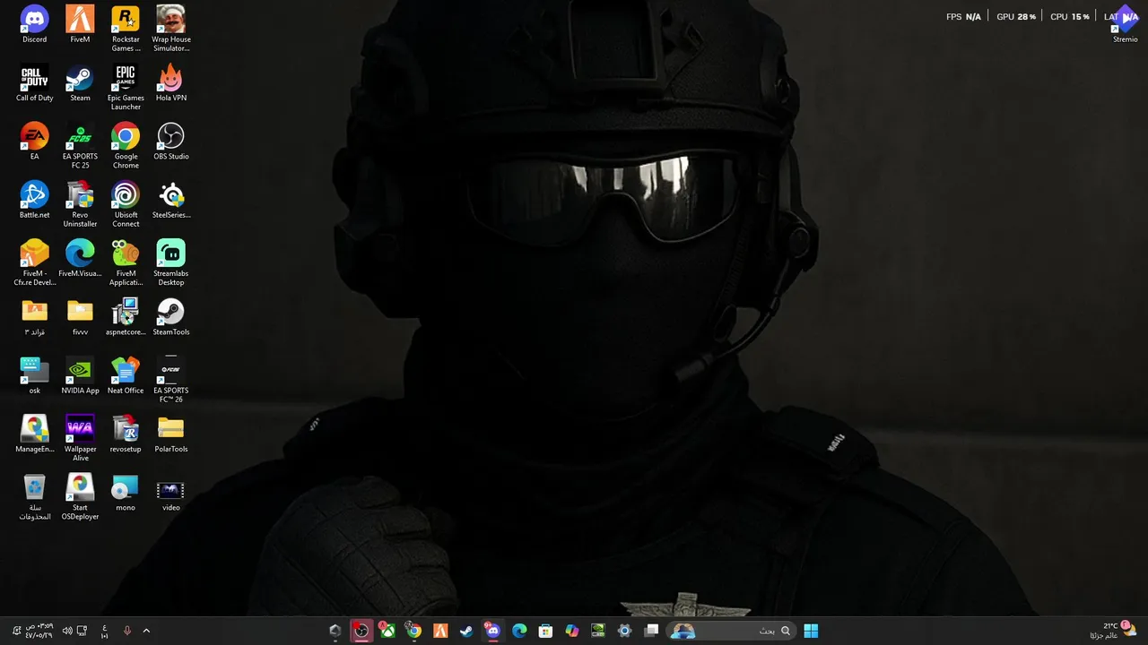The width and height of the screenshot is (1148, 645).
Task: Expand the hidden system tray icons chevron
Action: 146,631
